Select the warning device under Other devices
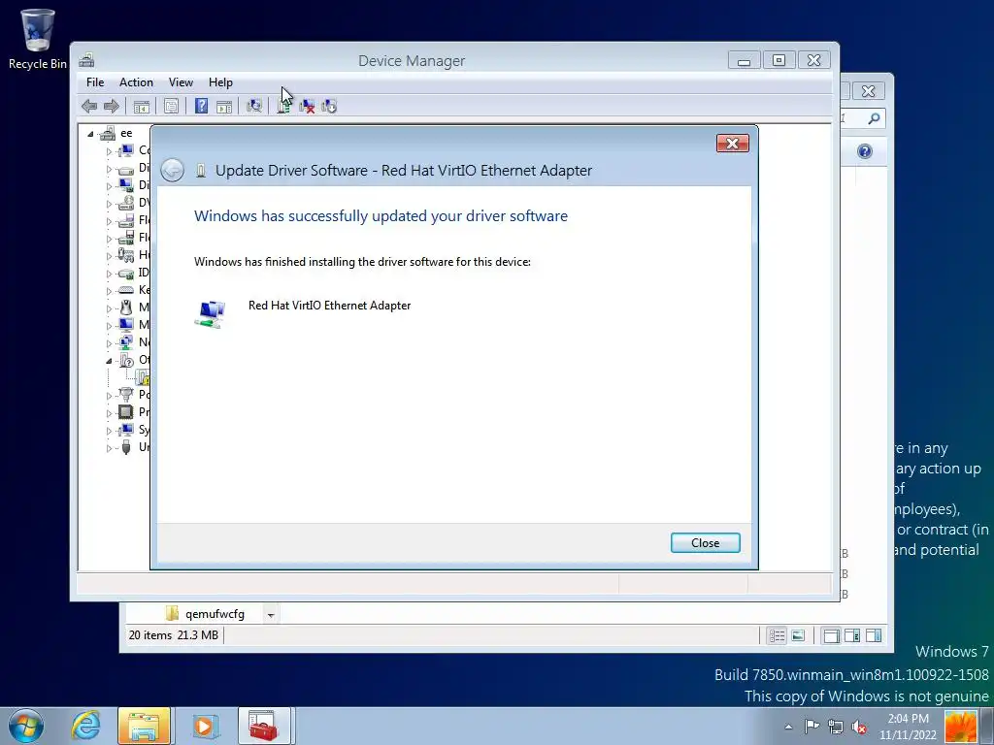The image size is (994, 745). click(144, 378)
